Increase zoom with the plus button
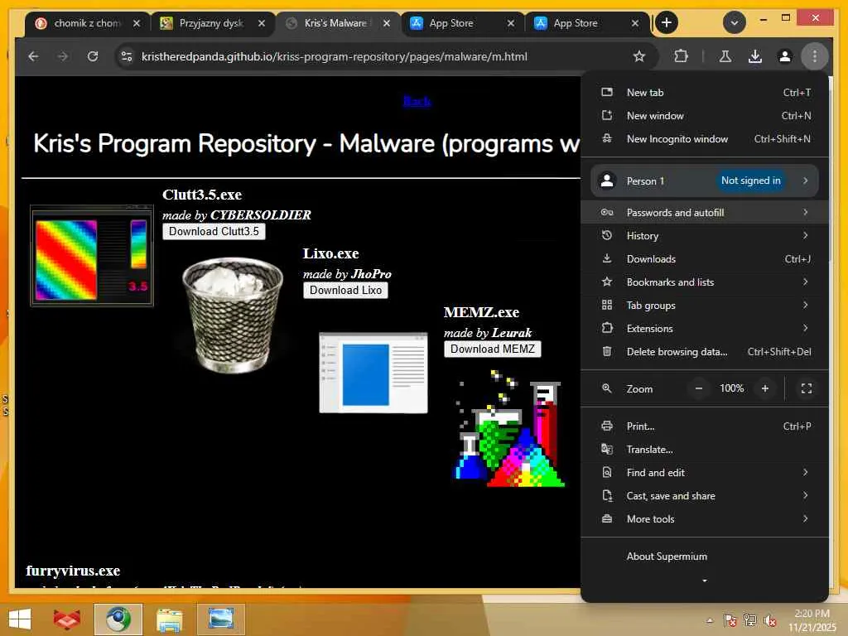The image size is (848, 636). [764, 388]
